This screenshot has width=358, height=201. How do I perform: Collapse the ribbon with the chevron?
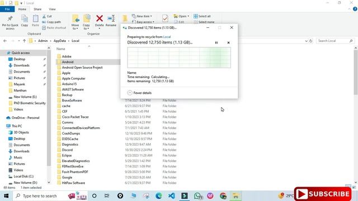pyautogui.click(x=349, y=9)
